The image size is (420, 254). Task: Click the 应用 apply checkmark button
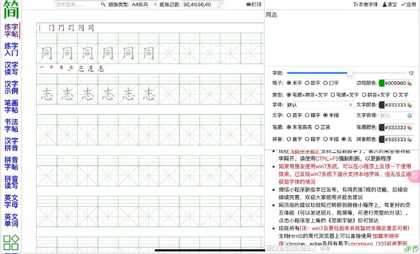click(408, 4)
